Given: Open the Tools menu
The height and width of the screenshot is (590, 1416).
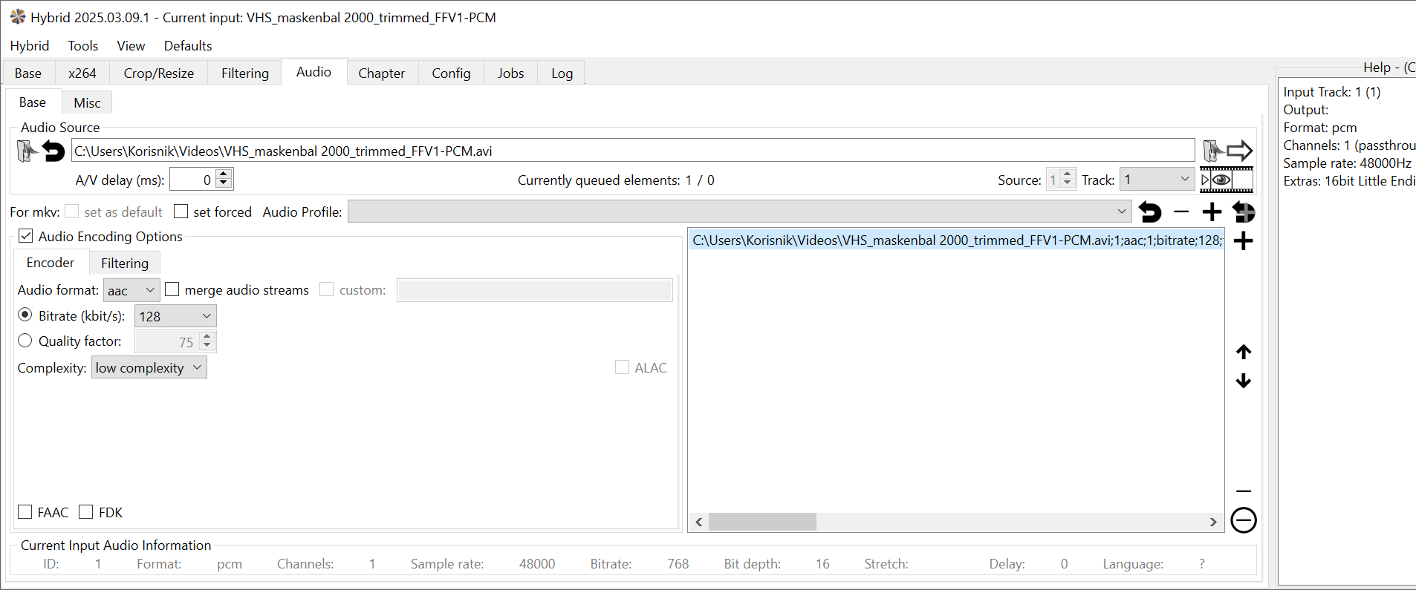Looking at the screenshot, I should pyautogui.click(x=83, y=46).
